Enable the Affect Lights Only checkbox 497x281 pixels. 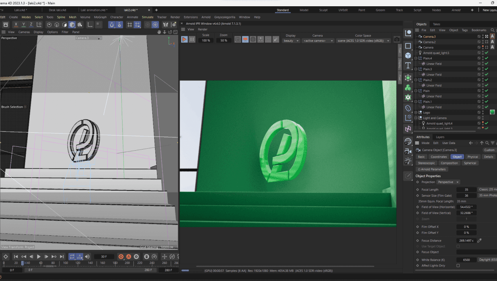pos(458,266)
